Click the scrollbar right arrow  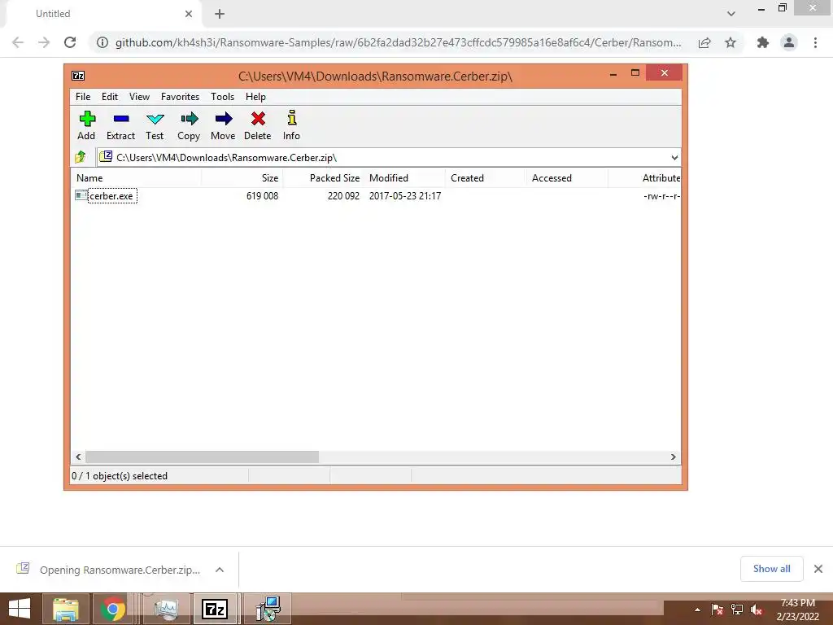(673, 457)
